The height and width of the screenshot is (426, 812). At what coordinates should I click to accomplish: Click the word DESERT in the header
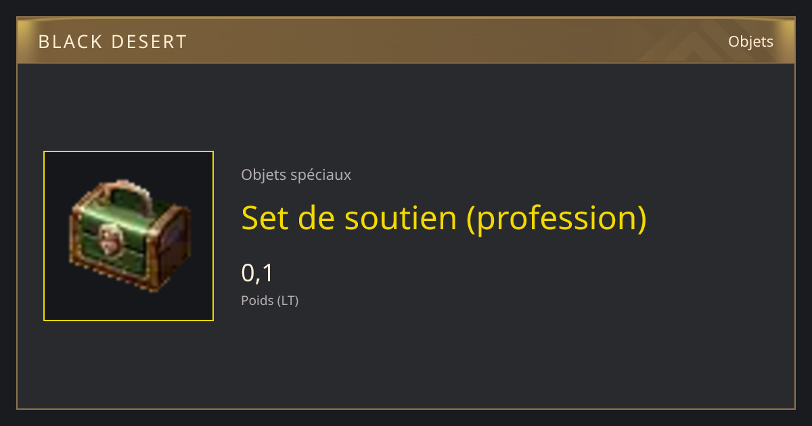[148, 42]
